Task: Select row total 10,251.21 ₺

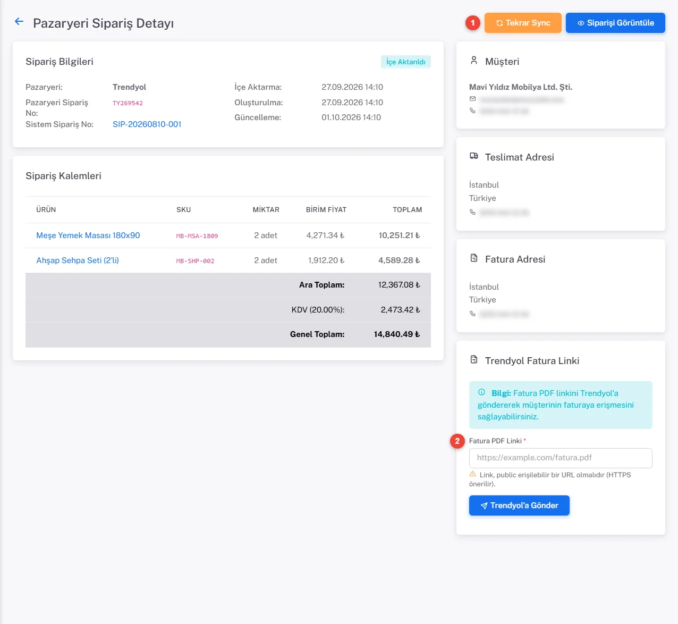Action: [399, 235]
